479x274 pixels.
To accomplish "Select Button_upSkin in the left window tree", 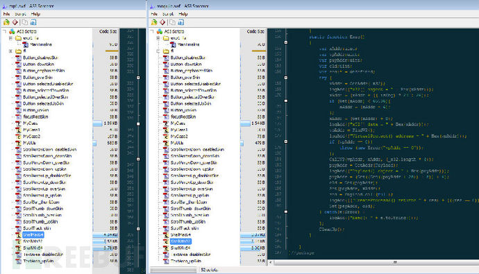I will point(35,110).
